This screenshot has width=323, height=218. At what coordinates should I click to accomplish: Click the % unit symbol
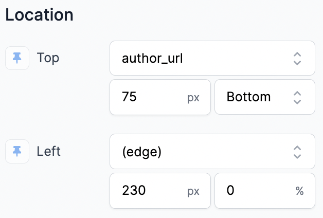[300, 191]
